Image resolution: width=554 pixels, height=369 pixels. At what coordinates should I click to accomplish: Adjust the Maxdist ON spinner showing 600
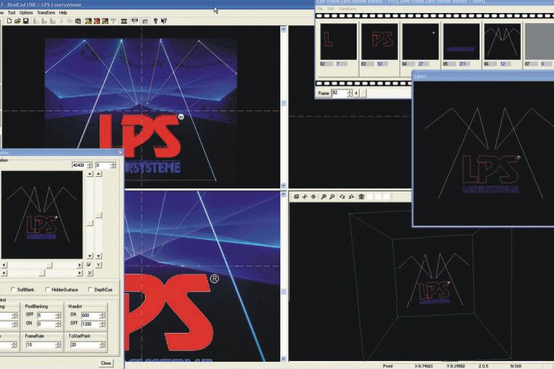102,315
